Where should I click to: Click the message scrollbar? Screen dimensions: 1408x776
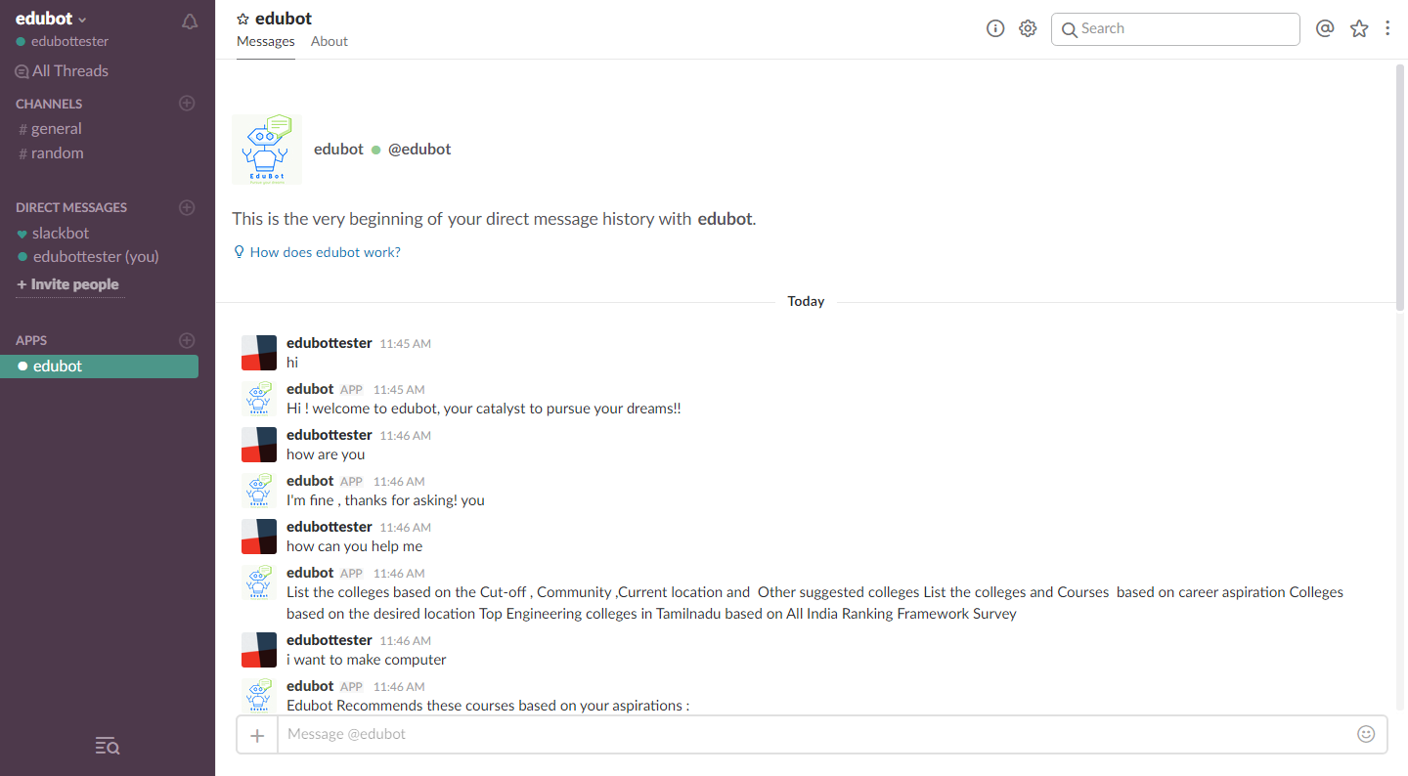pyautogui.click(x=1400, y=186)
